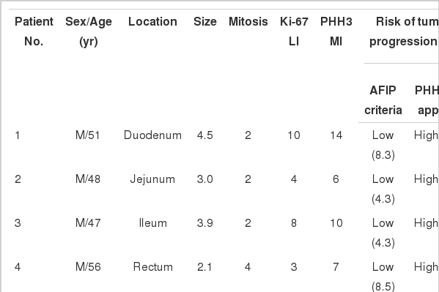Viewport: 439px width, 292px height.
Task: Click the Patient No. column header
Action: tap(34, 31)
